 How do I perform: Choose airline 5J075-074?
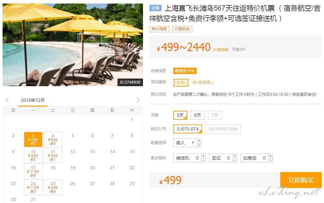[x=188, y=129]
